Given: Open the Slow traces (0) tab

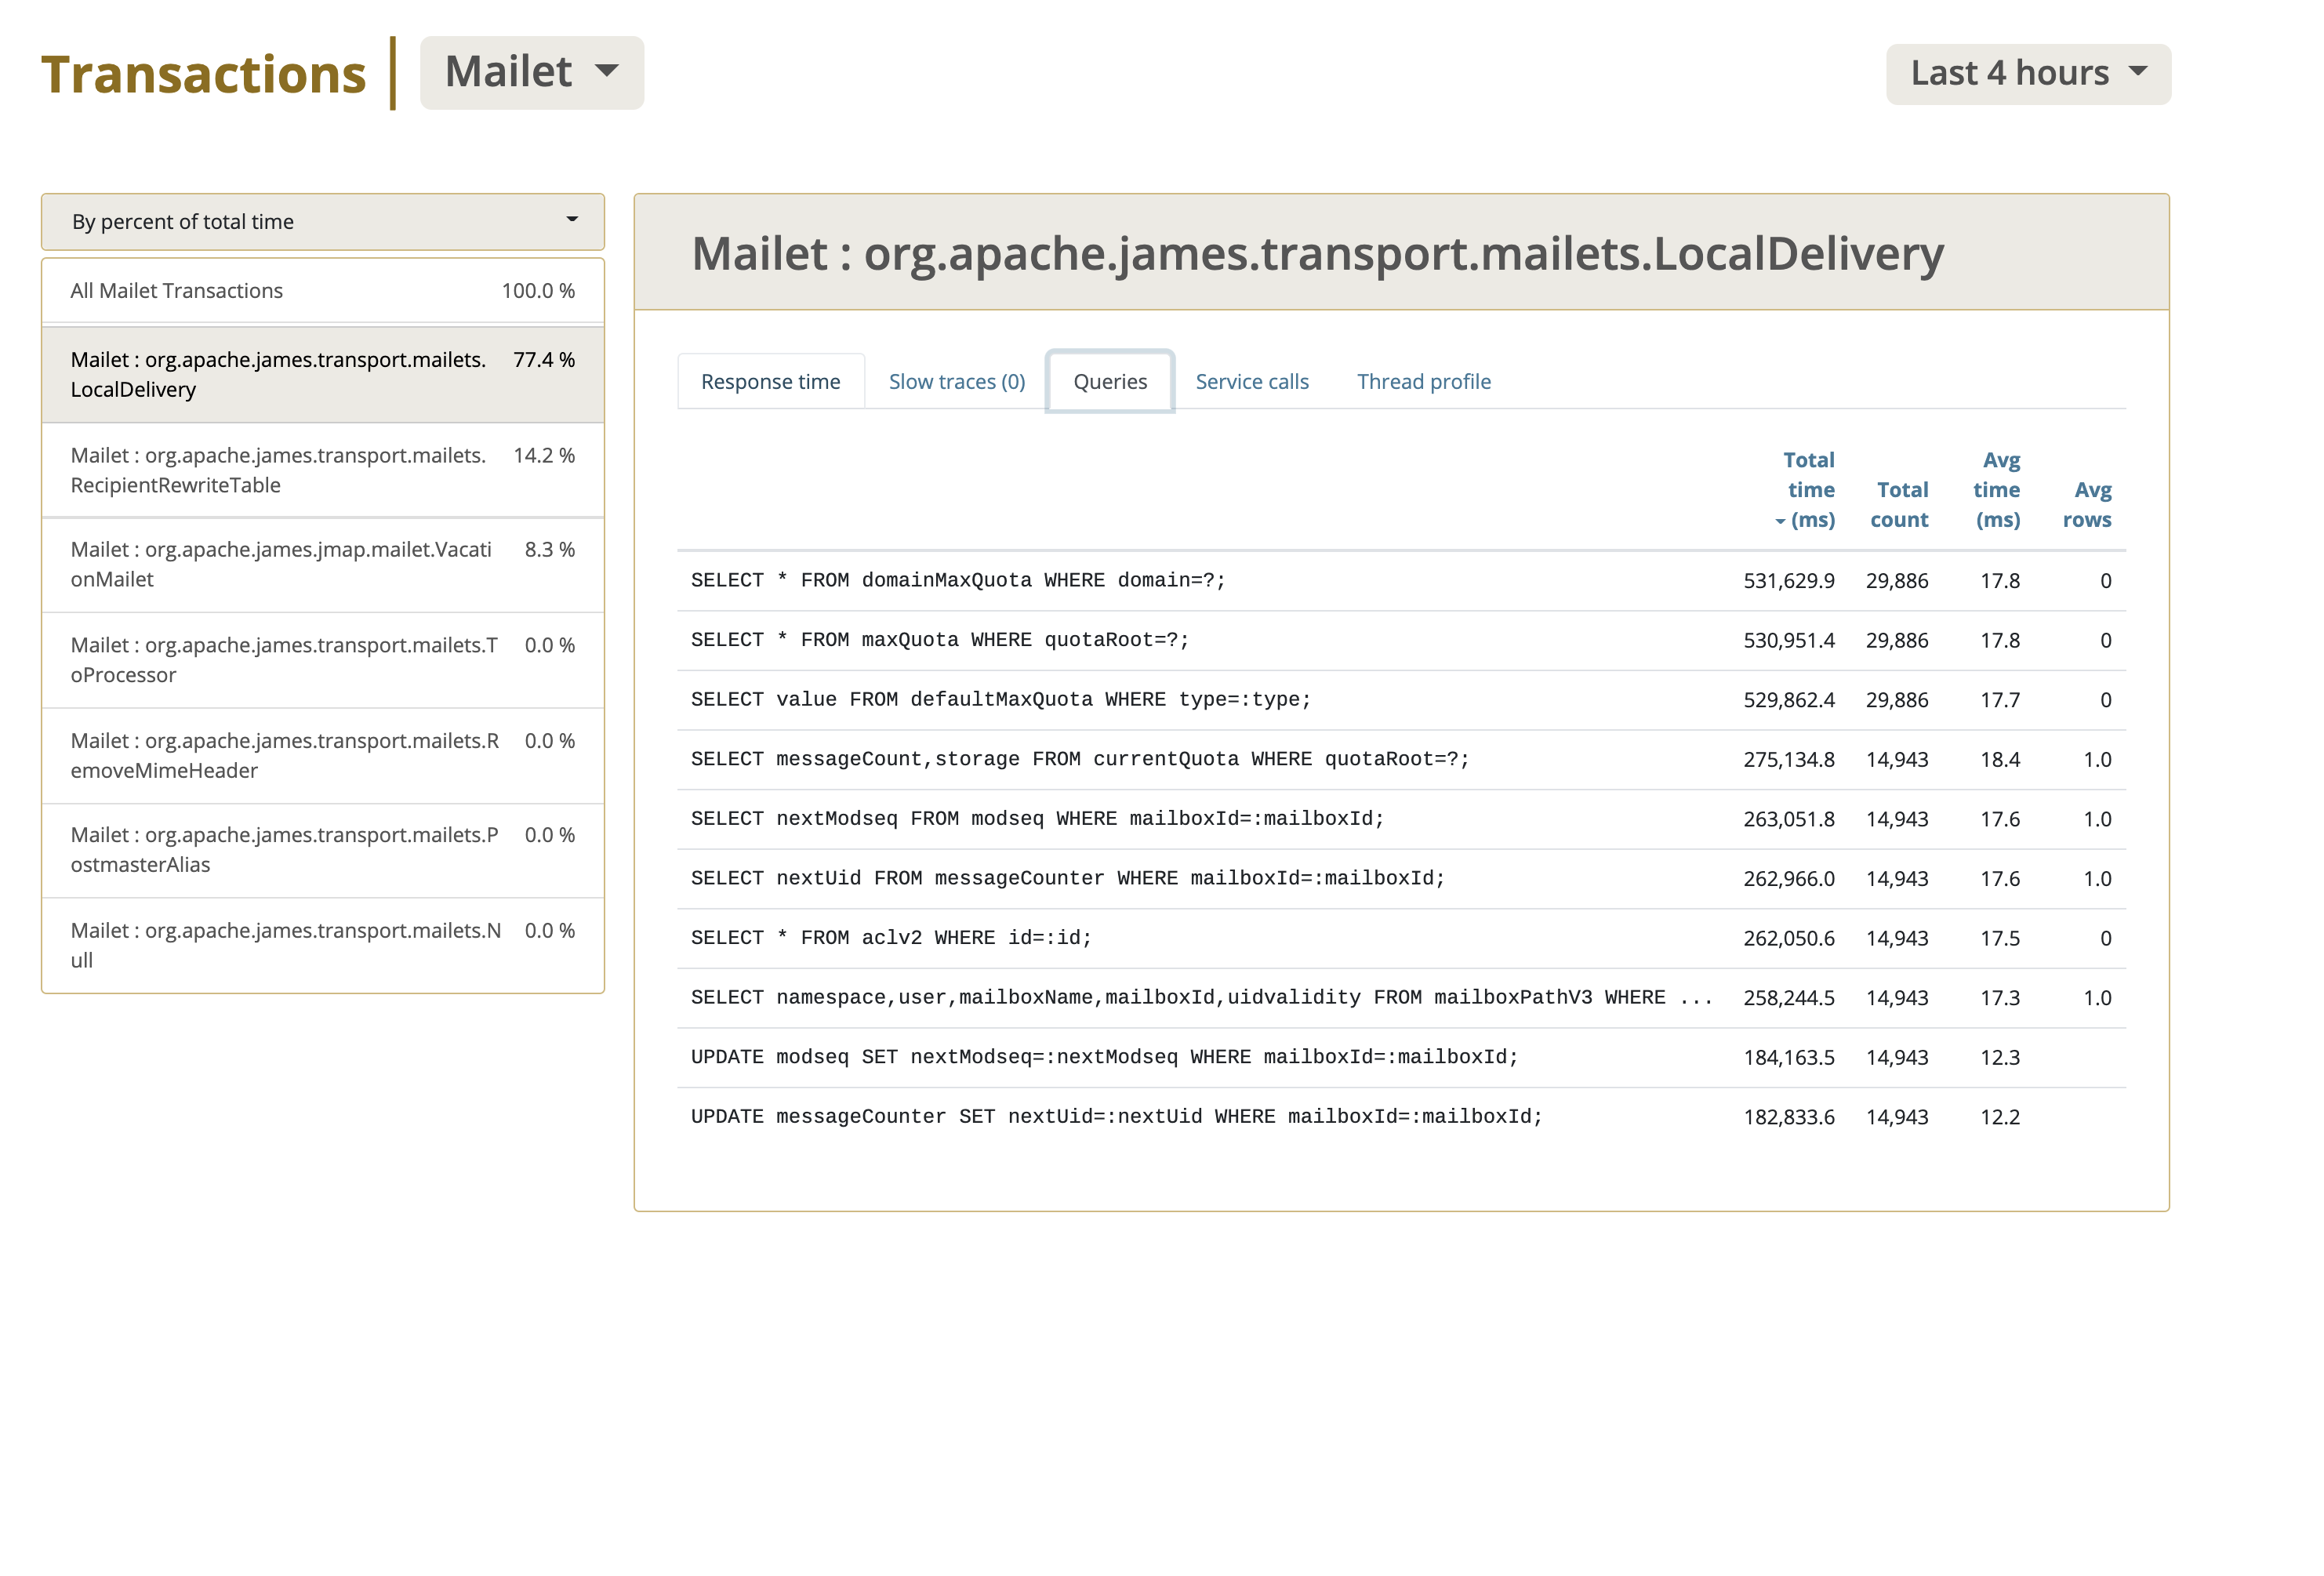Looking at the screenshot, I should pos(957,382).
